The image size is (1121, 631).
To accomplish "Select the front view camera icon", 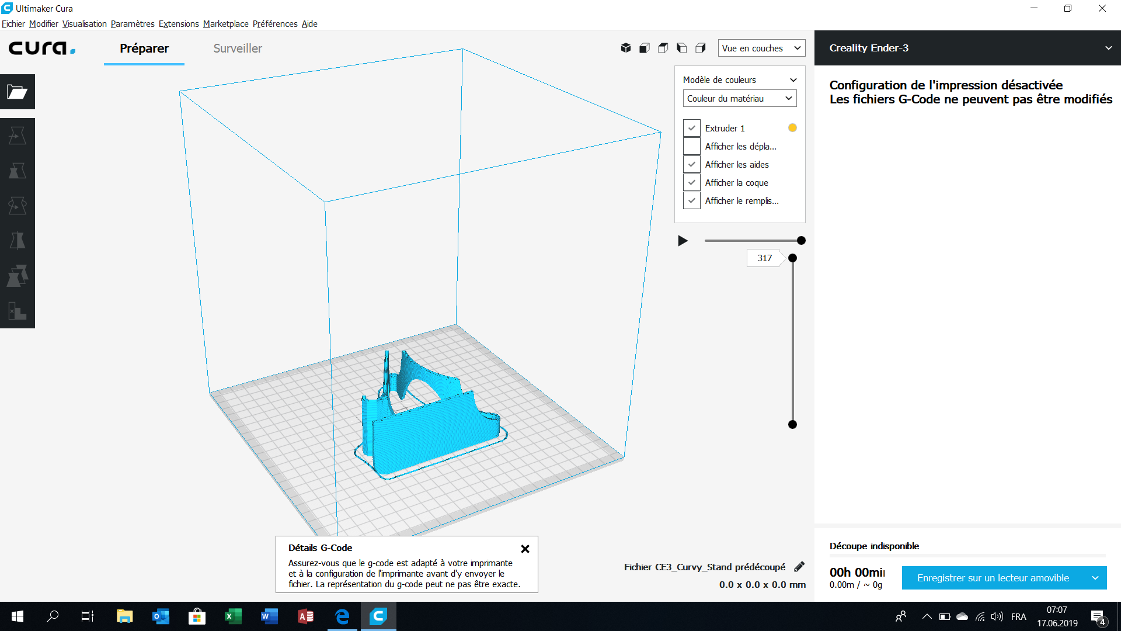I will (x=644, y=48).
